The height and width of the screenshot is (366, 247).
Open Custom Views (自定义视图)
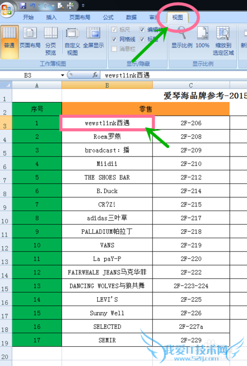pyautogui.click(x=72, y=41)
